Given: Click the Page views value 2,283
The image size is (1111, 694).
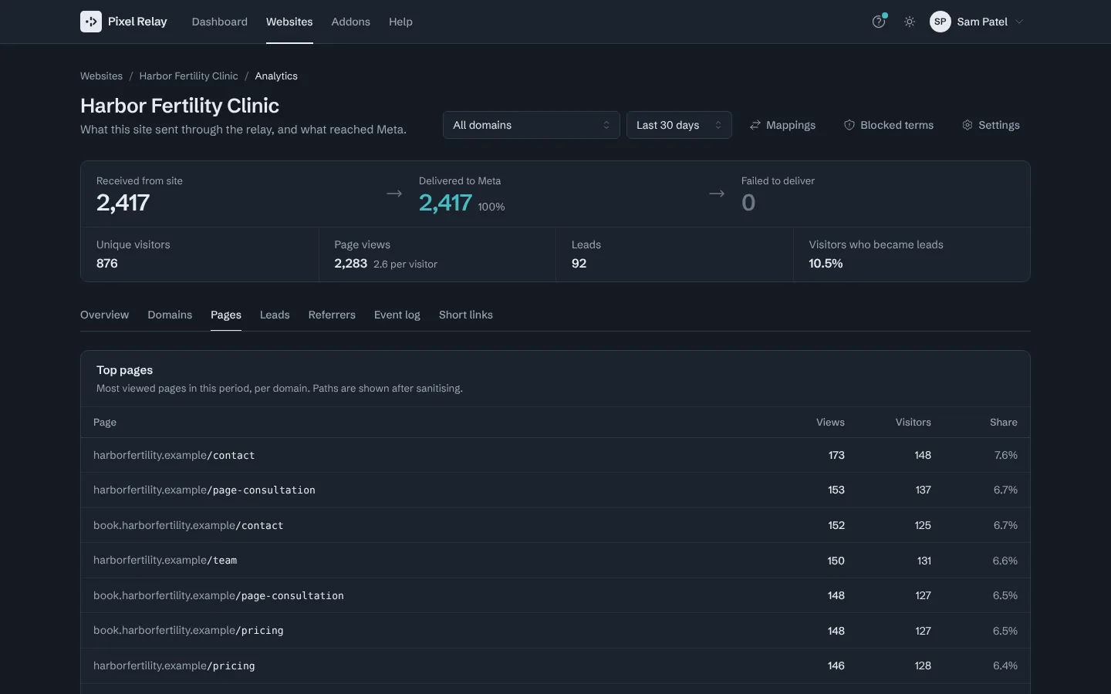Looking at the screenshot, I should point(350,263).
